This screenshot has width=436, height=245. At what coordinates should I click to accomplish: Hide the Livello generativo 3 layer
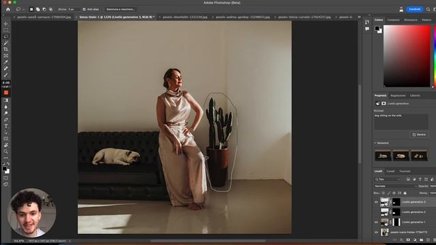tap(376, 202)
